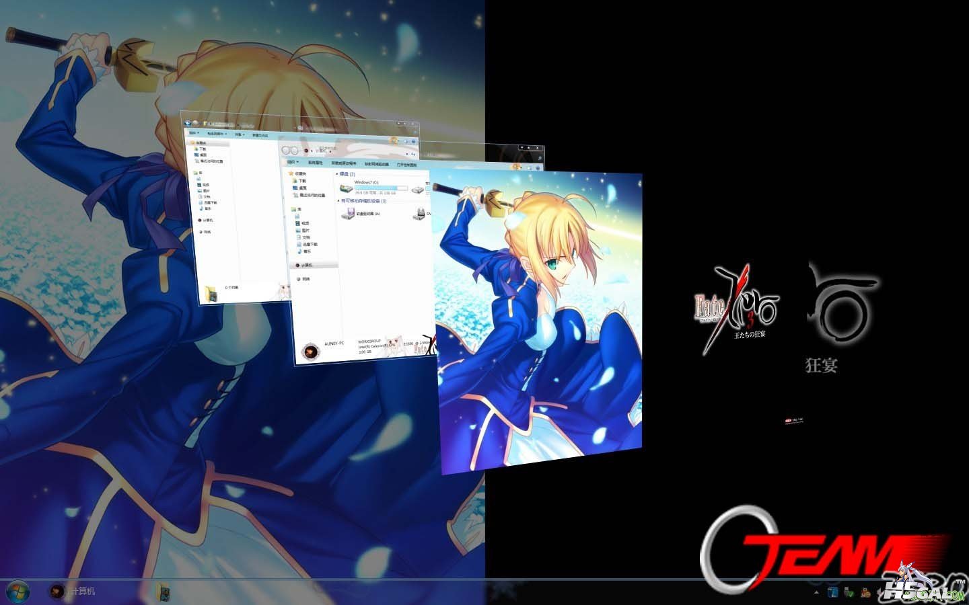This screenshot has width=969, height=605.
Task: Select 网络 in the Computer window sidebar
Action: (x=303, y=278)
